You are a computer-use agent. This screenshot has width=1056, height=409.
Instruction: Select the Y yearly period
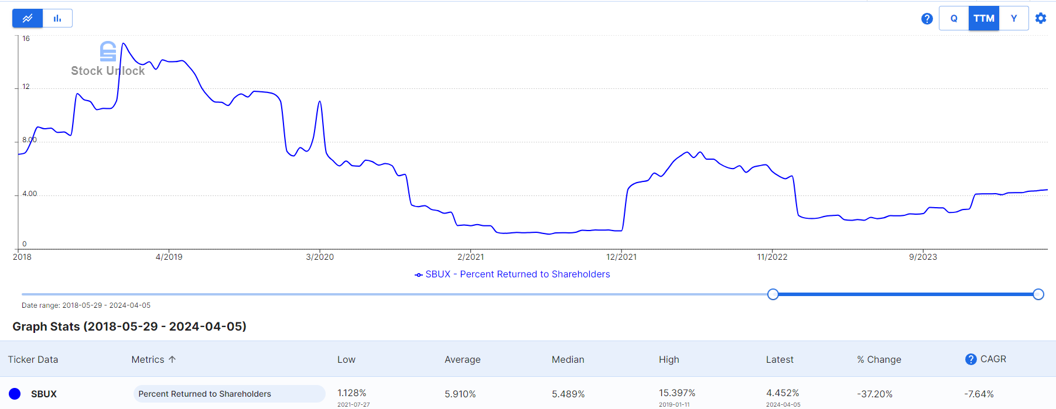pos(1014,18)
